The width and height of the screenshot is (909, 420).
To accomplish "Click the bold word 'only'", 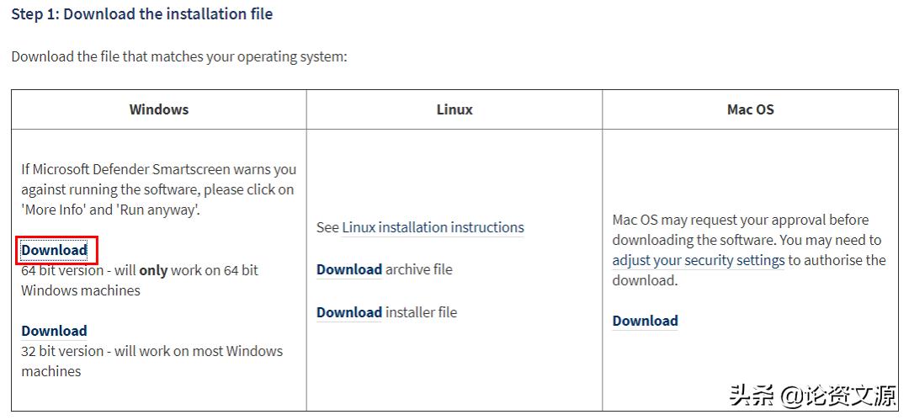I will [153, 270].
